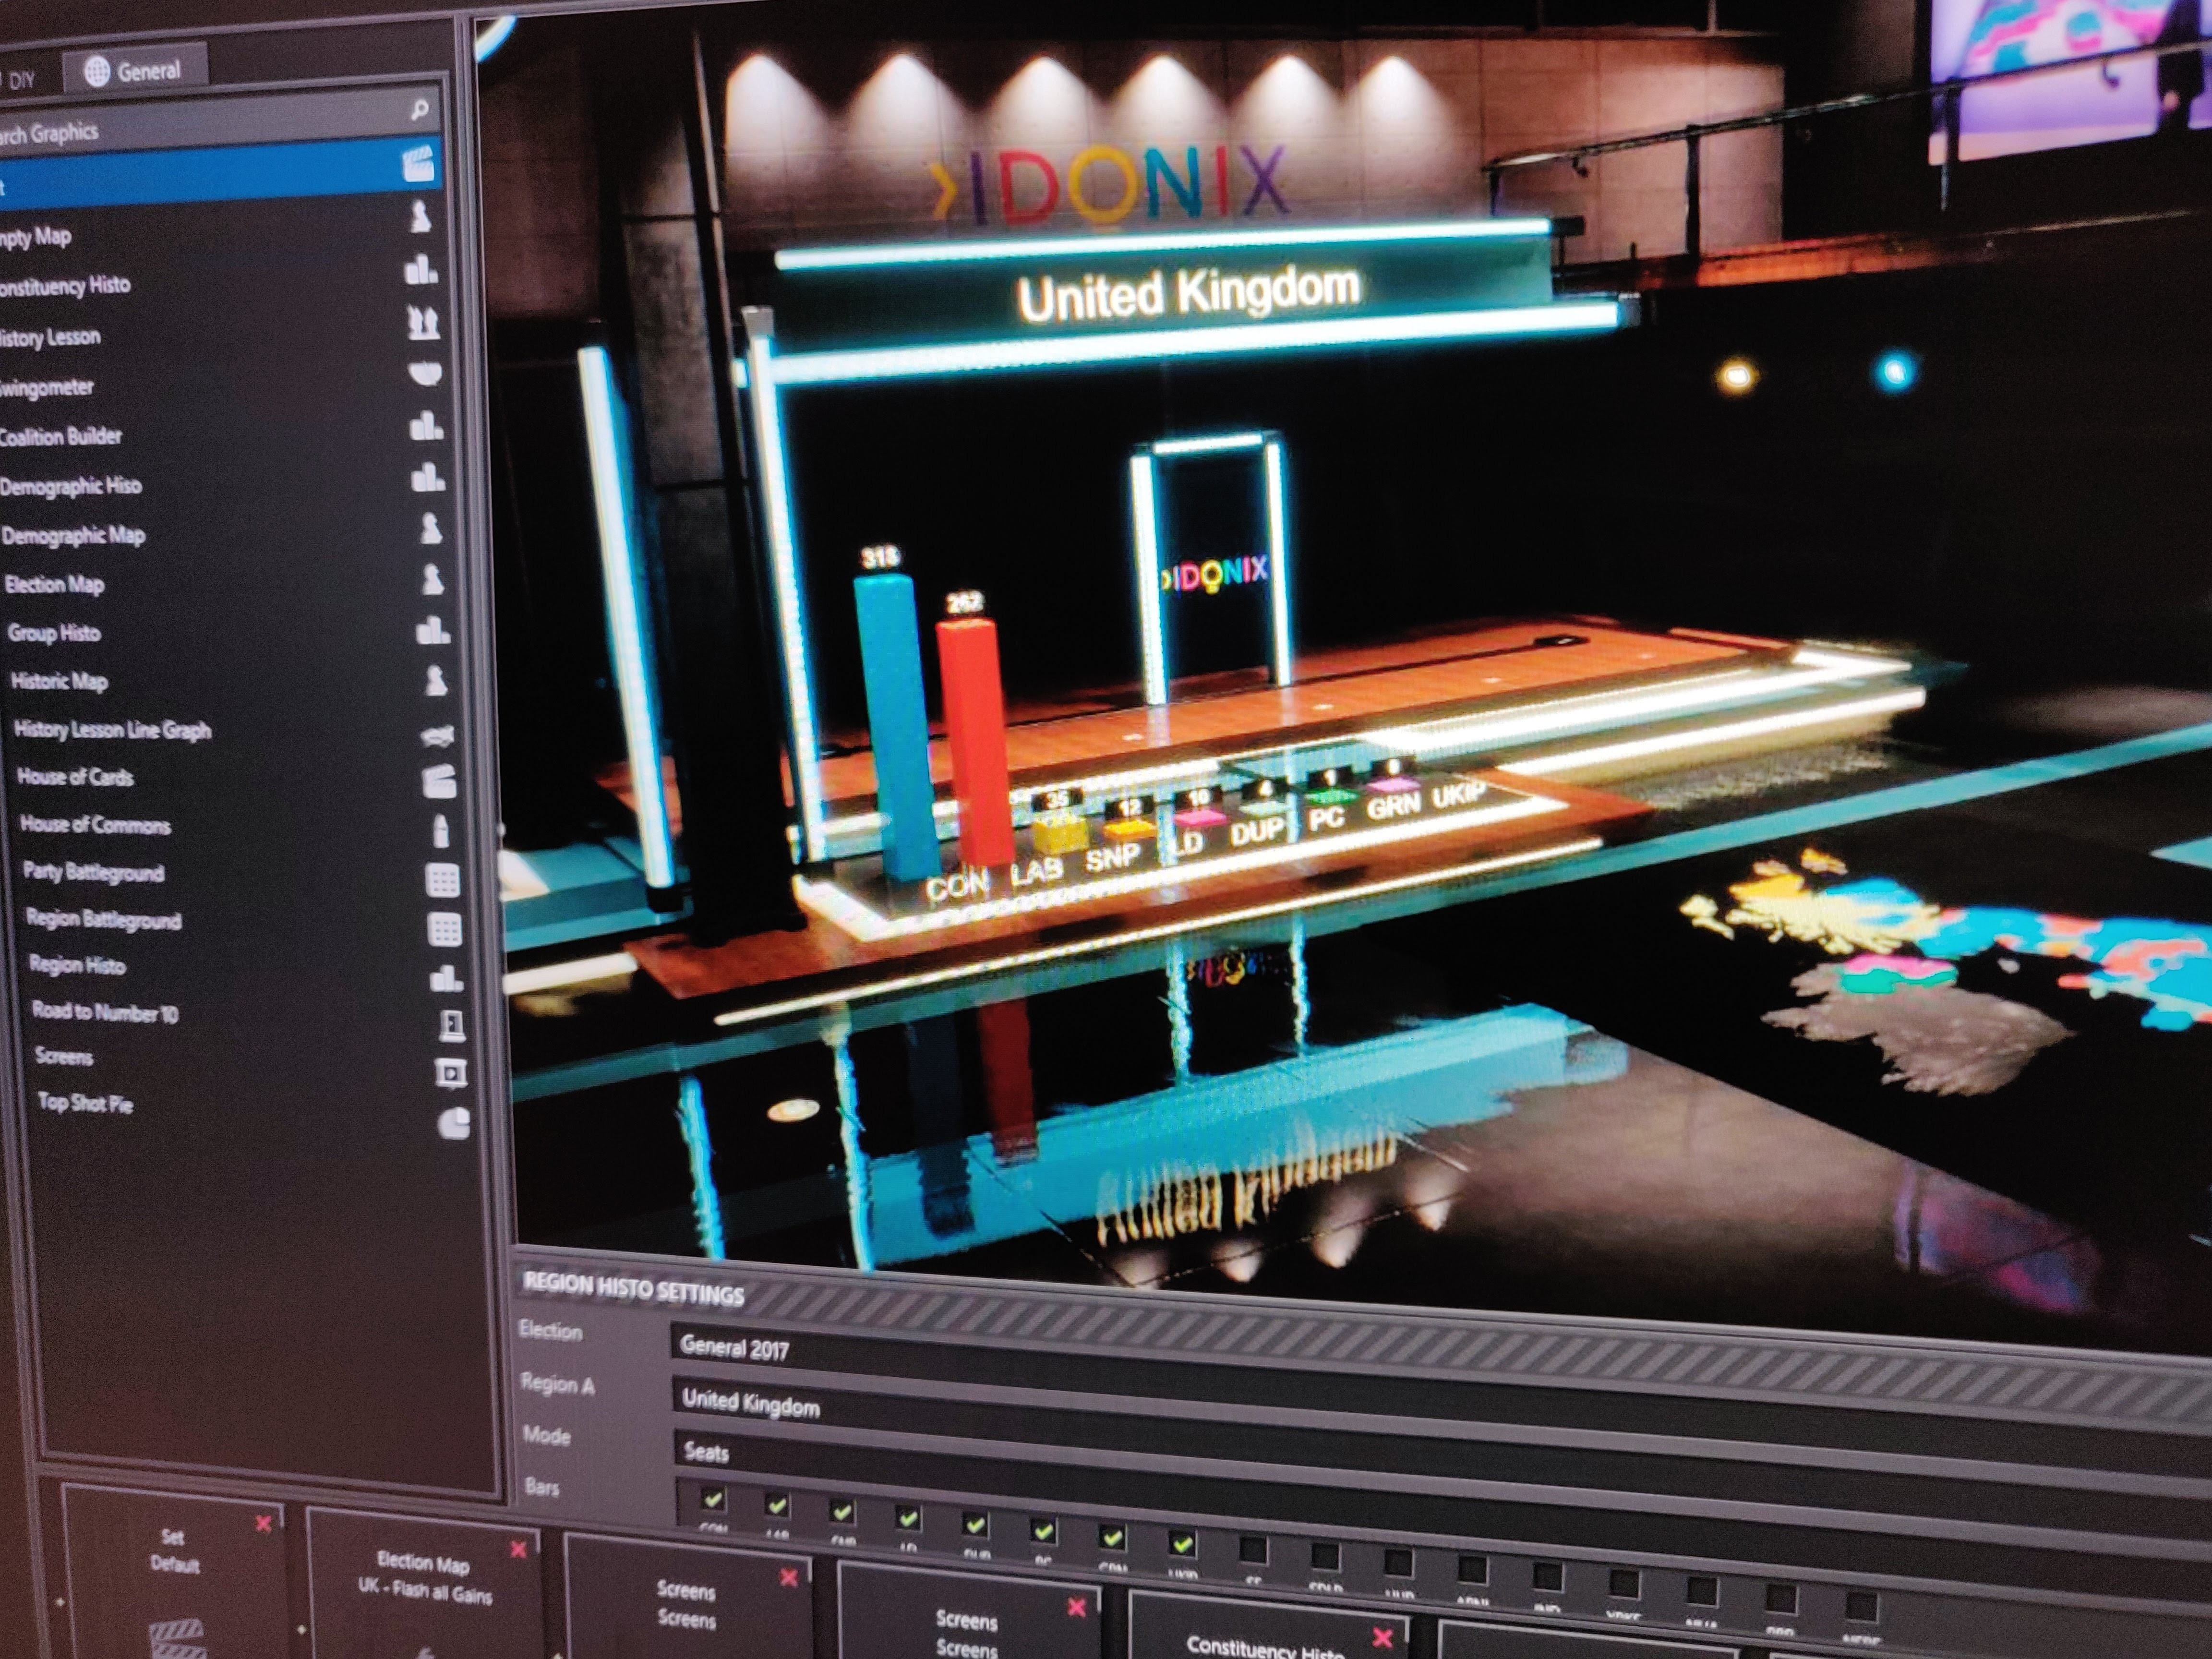Uncheck the DUP bar checkbox
This screenshot has width=2212, height=1659.
tap(975, 1525)
